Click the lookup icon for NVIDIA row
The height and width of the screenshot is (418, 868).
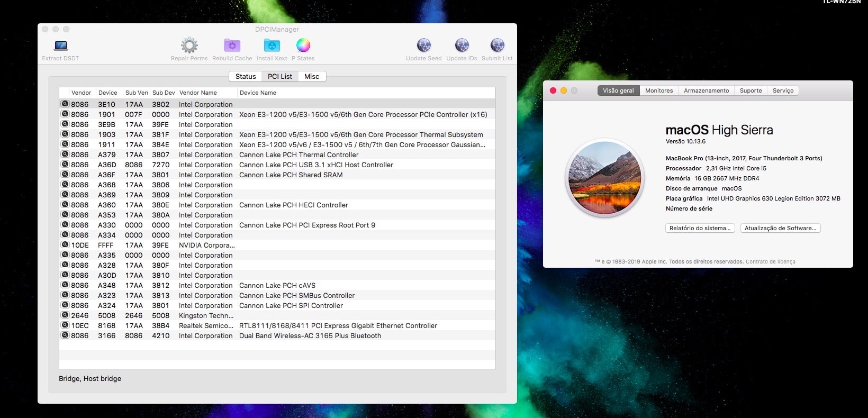pos(65,245)
